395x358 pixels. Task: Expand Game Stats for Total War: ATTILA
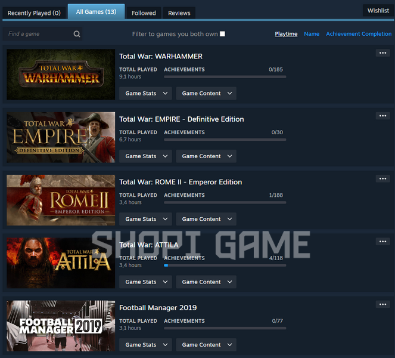coord(145,282)
